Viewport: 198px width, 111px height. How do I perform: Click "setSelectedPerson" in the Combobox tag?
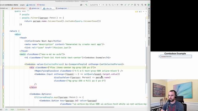pyautogui.click(x=111, y=64)
